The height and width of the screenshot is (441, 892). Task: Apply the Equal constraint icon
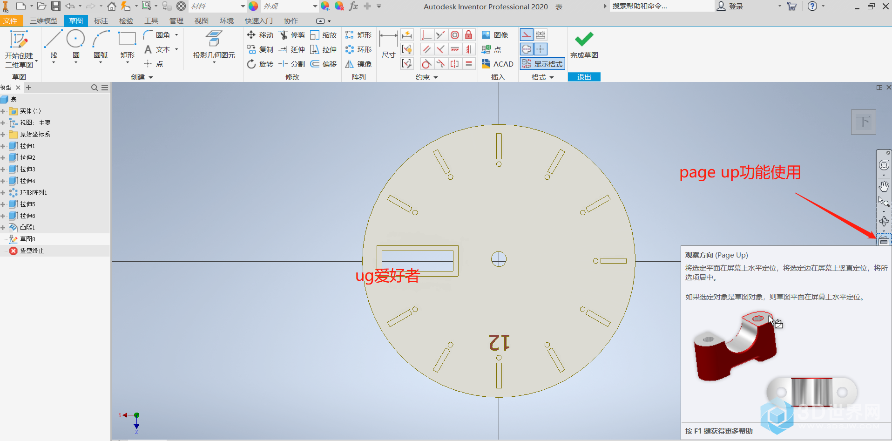click(x=469, y=64)
